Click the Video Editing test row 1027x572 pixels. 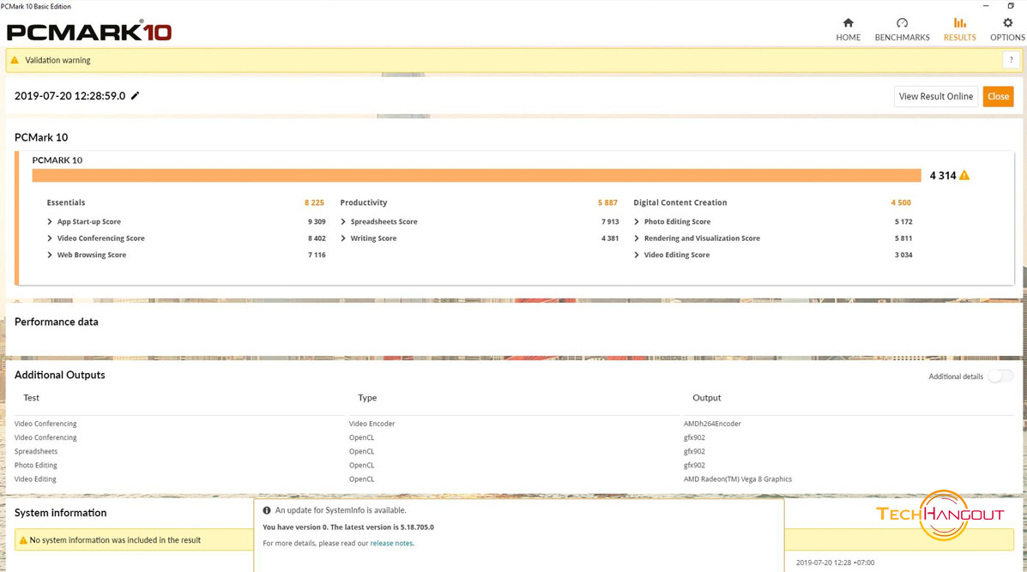coord(35,479)
